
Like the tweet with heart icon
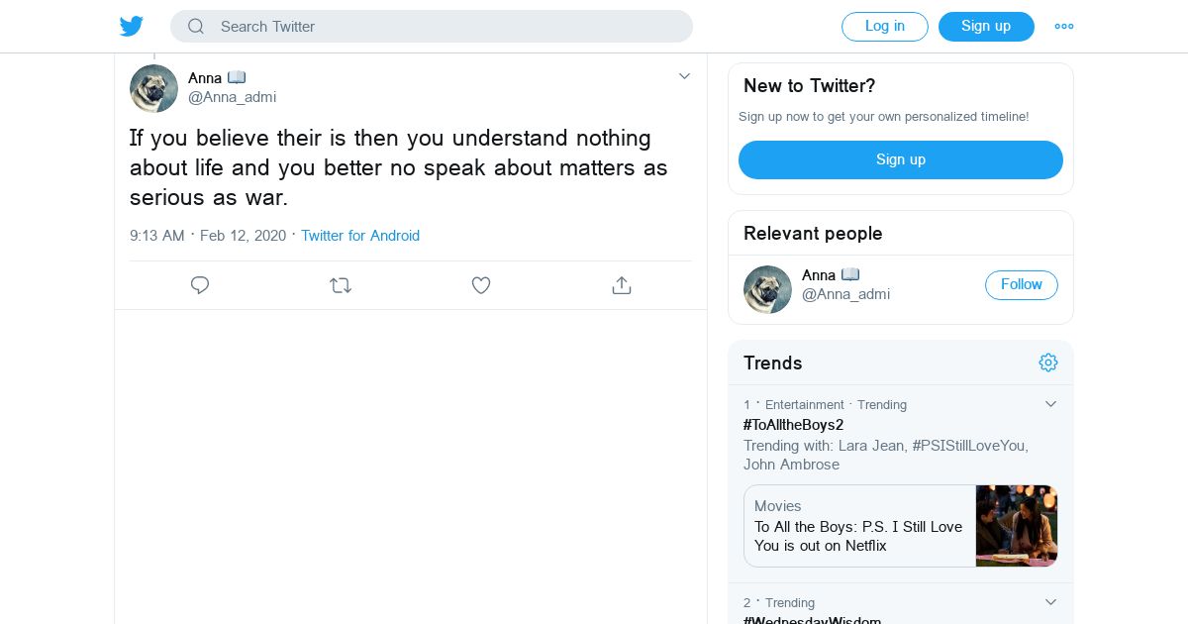(481, 285)
